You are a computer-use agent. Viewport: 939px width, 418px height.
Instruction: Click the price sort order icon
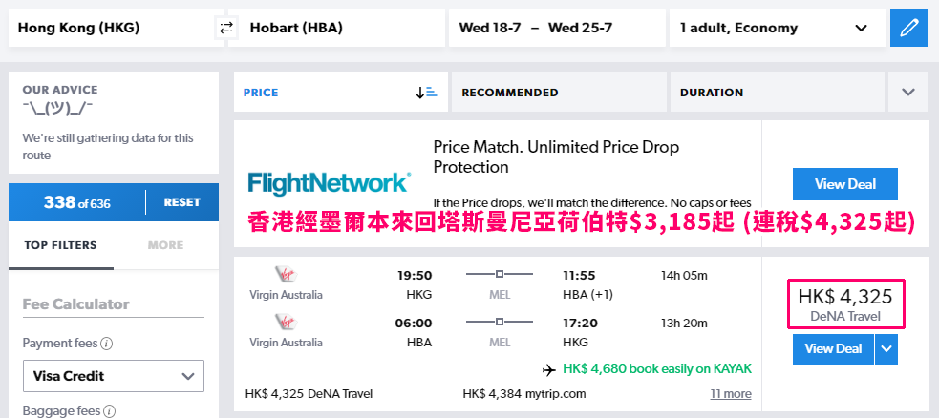(427, 92)
